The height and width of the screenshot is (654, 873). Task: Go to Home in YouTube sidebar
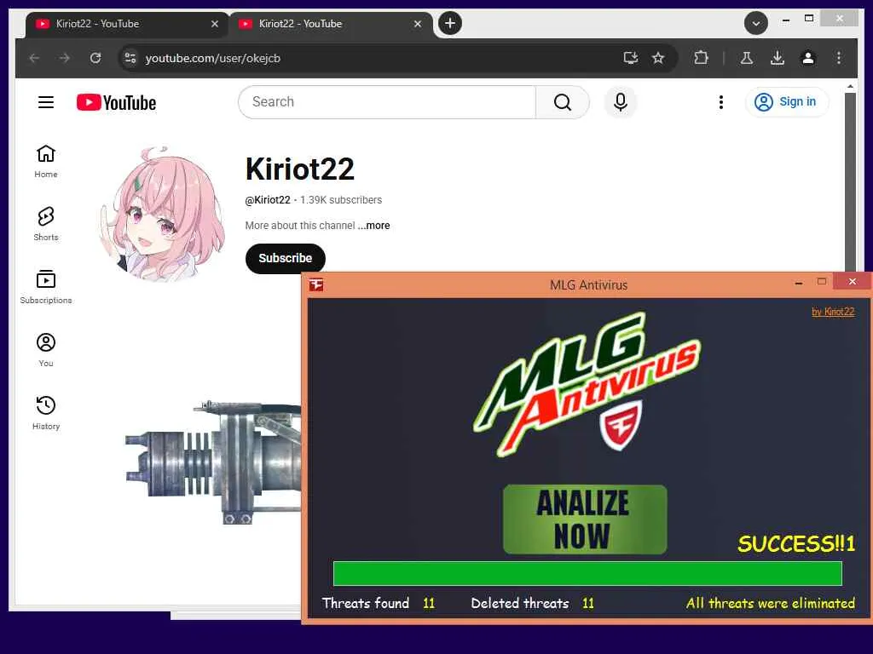click(46, 161)
